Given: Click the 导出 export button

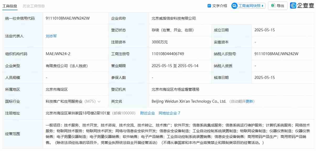Looking at the screenshot, I should click(277, 5).
